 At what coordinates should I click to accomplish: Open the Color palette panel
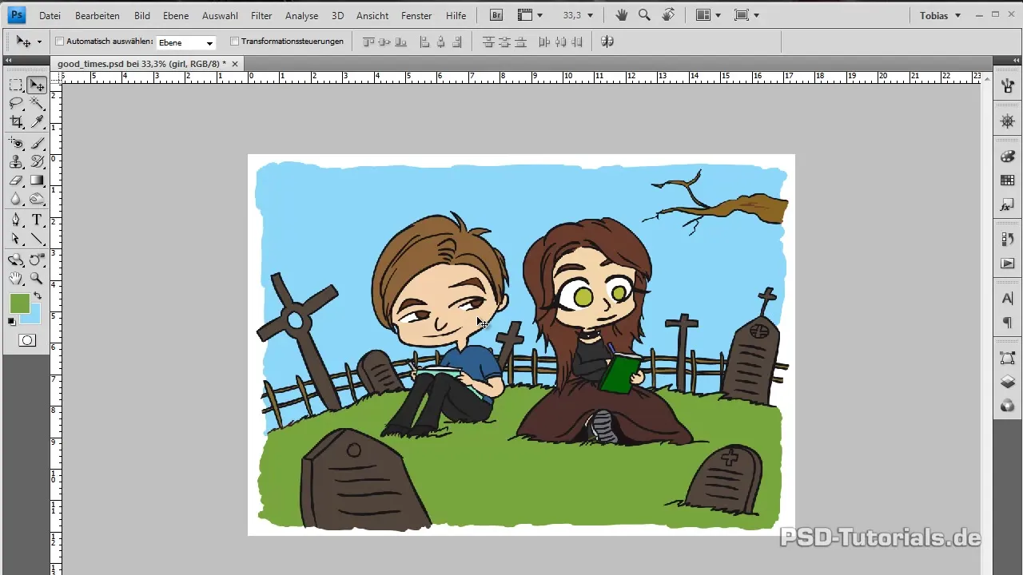(x=1007, y=156)
